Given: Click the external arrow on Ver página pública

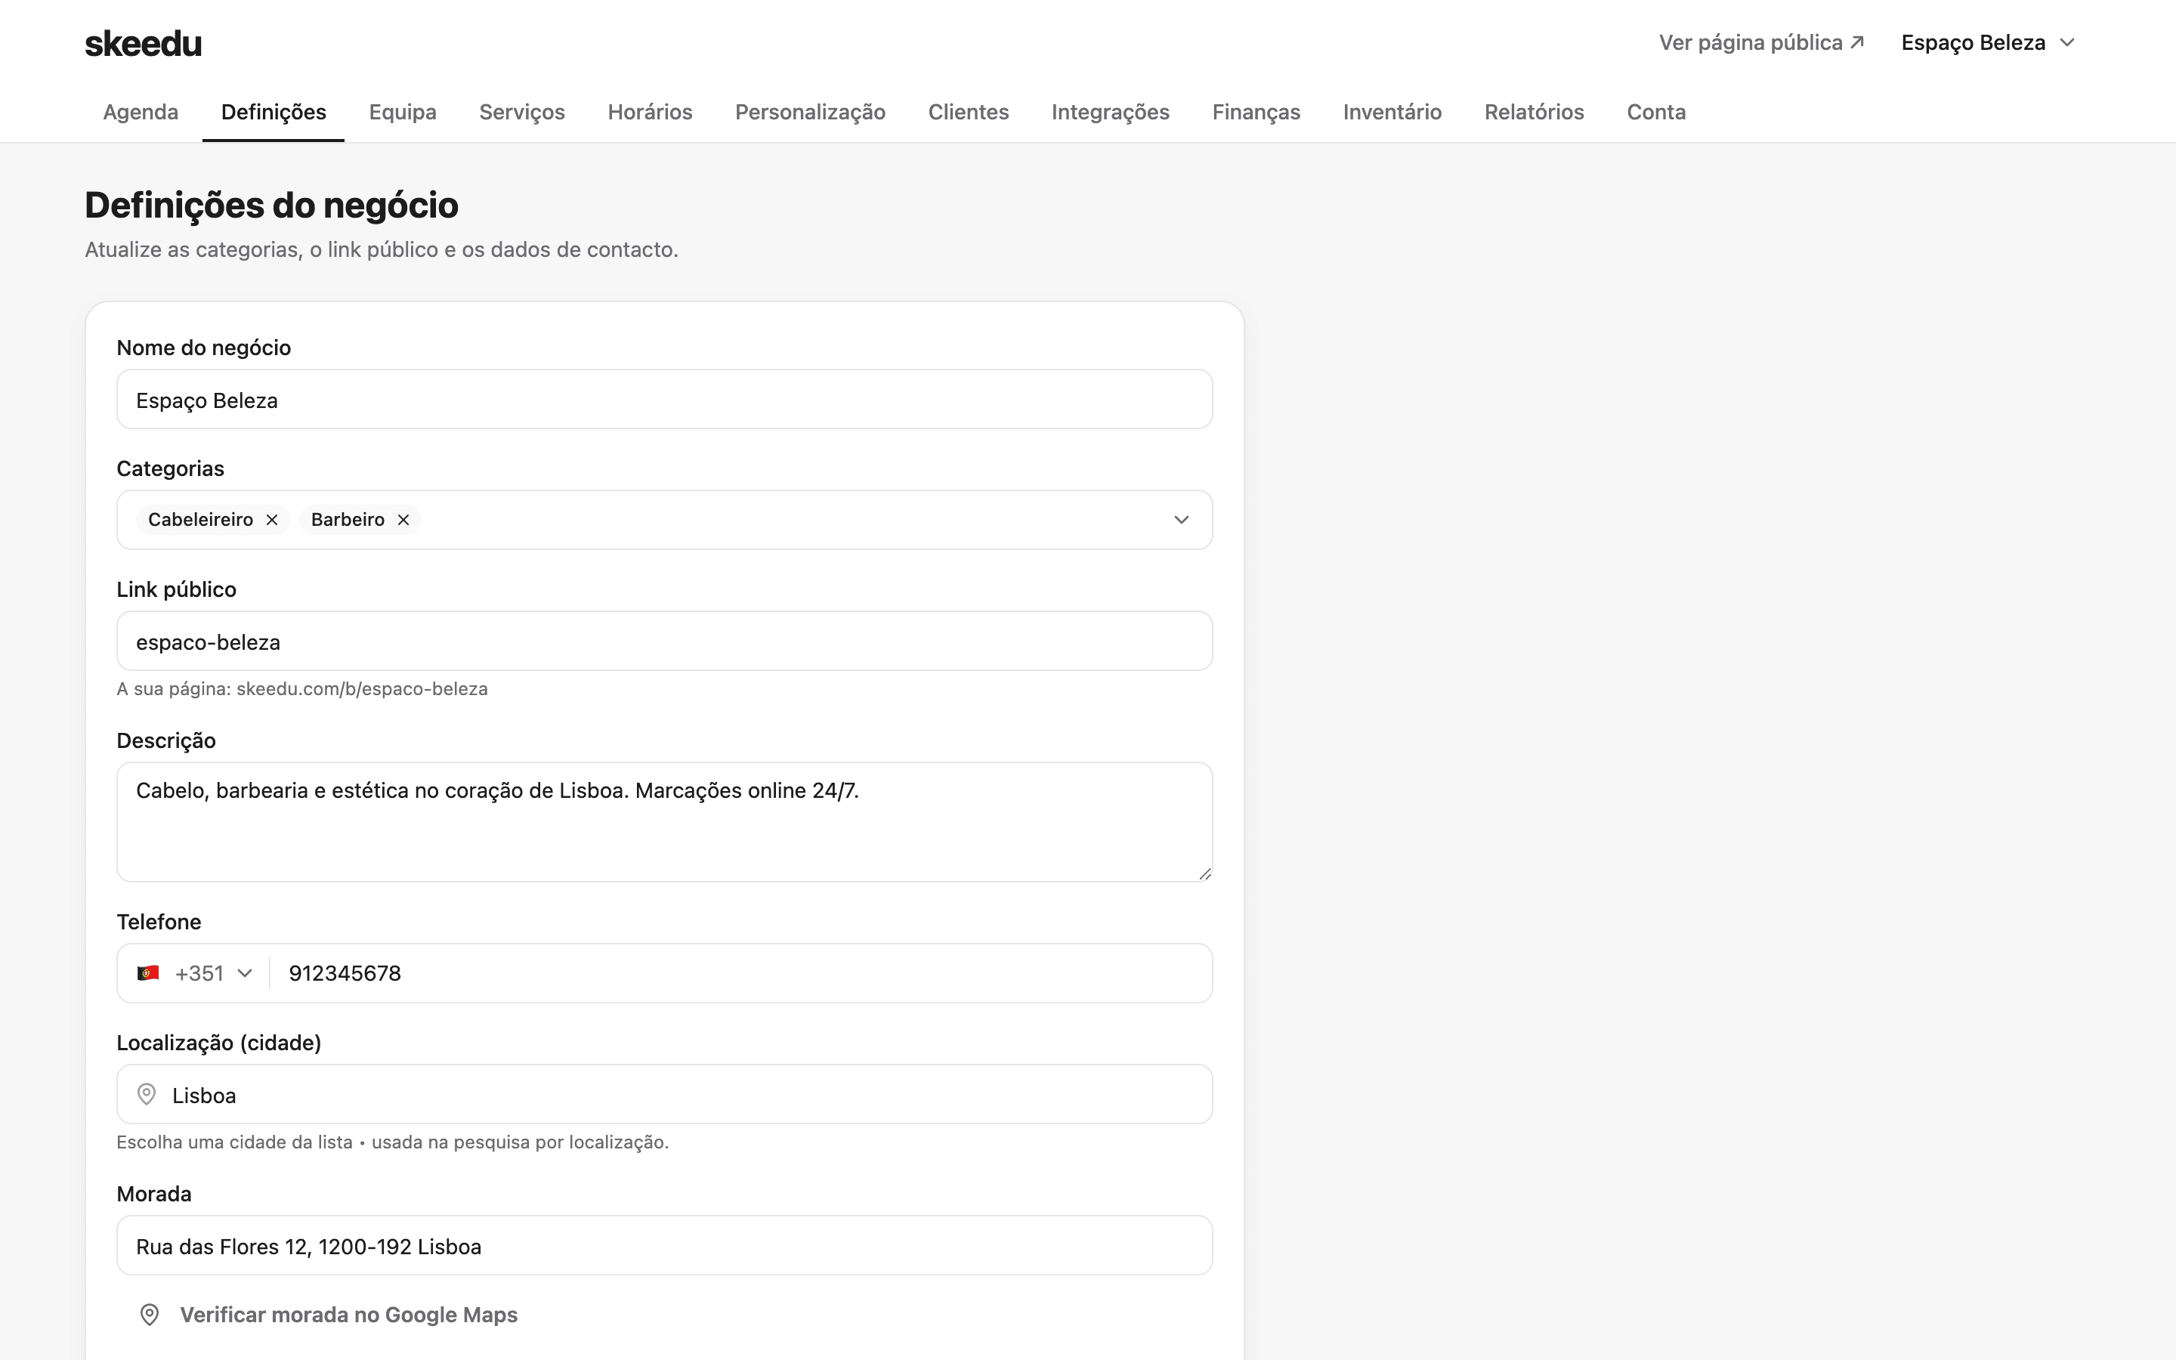Looking at the screenshot, I should pyautogui.click(x=1858, y=42).
